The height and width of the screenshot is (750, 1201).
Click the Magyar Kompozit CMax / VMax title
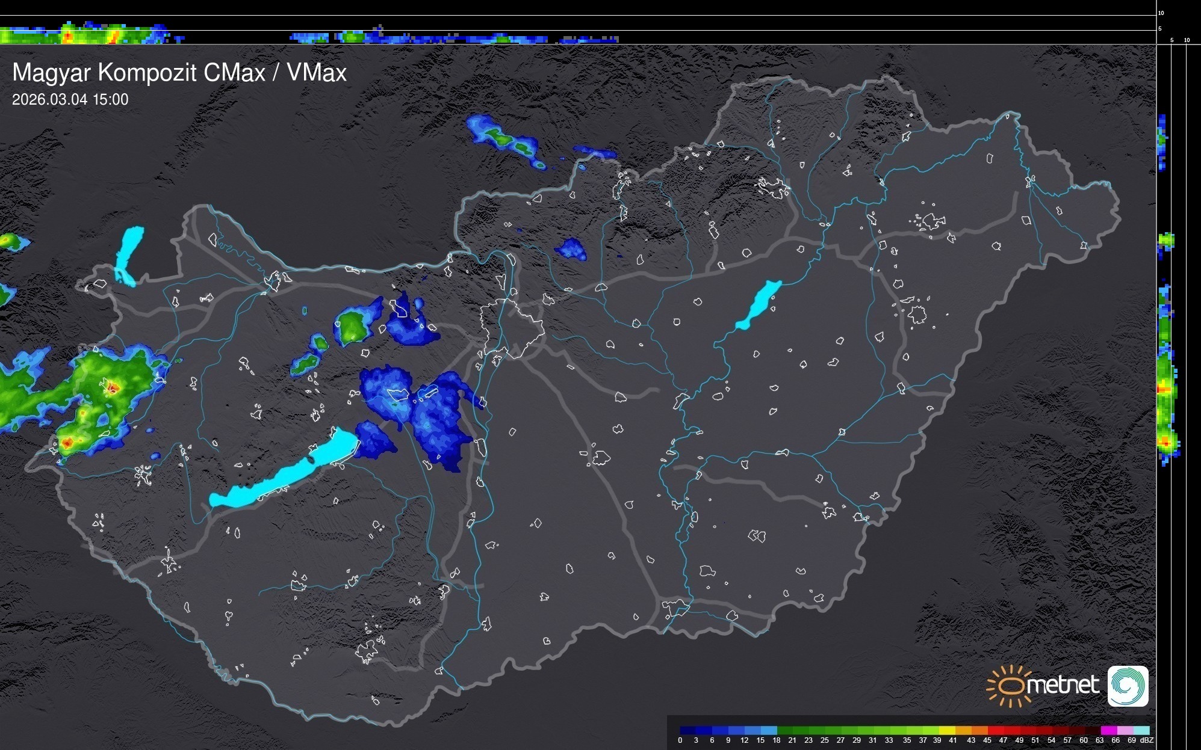pos(179,73)
